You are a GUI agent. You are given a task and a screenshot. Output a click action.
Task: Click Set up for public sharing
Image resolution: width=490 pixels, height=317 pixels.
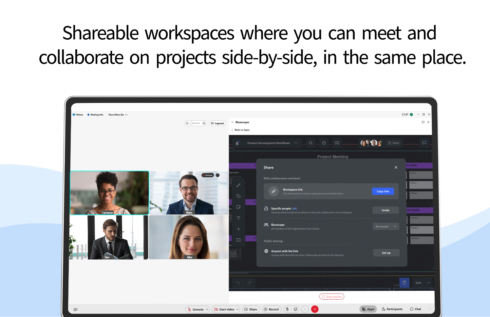coord(386,253)
